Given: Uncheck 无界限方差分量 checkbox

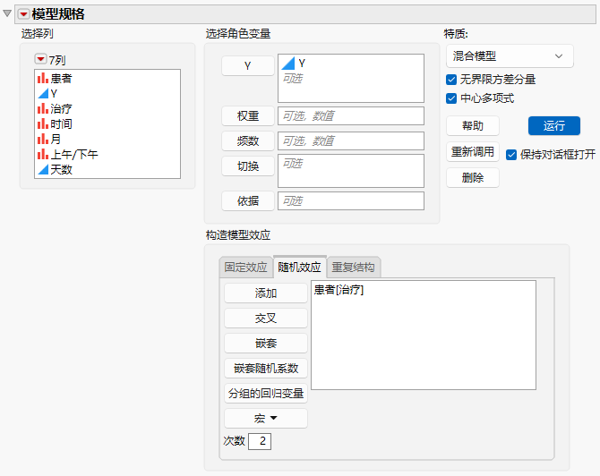Looking at the screenshot, I should tap(451, 80).
